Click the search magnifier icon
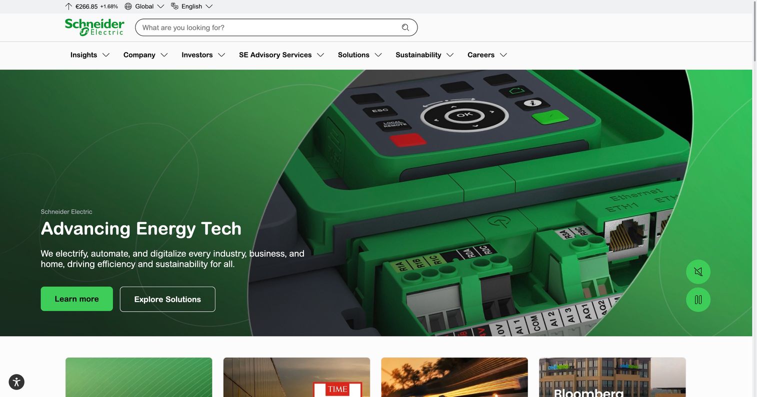This screenshot has height=397, width=757. click(x=405, y=27)
